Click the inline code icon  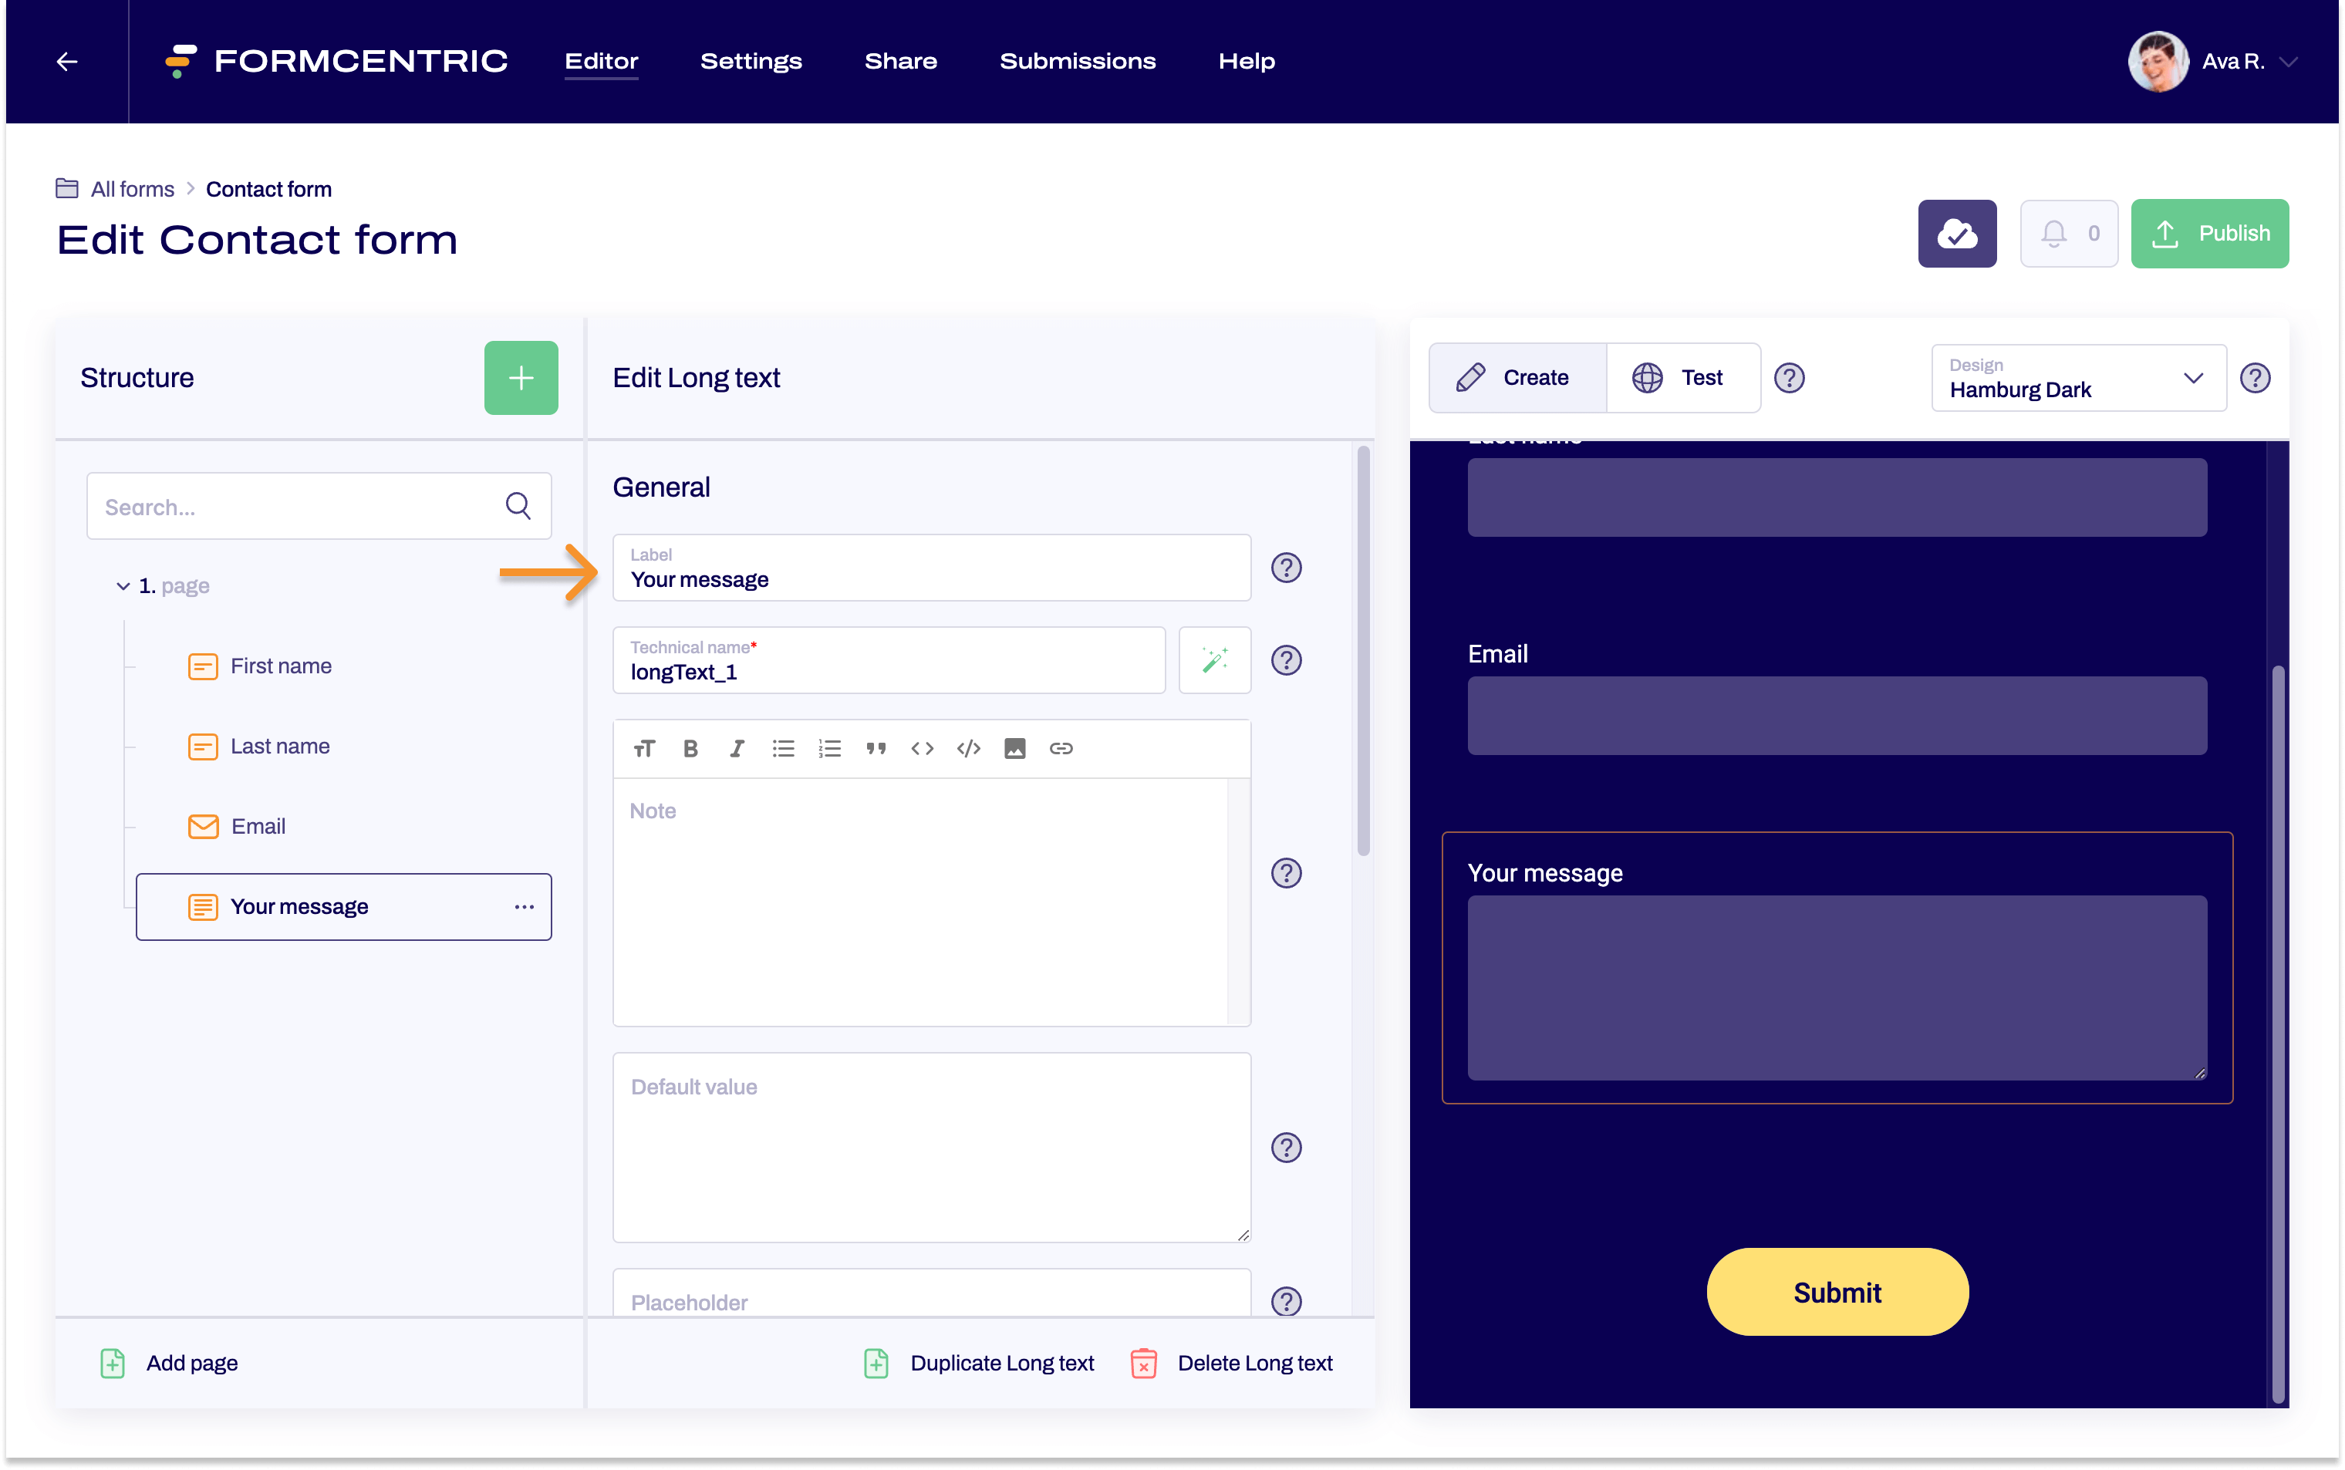point(923,749)
